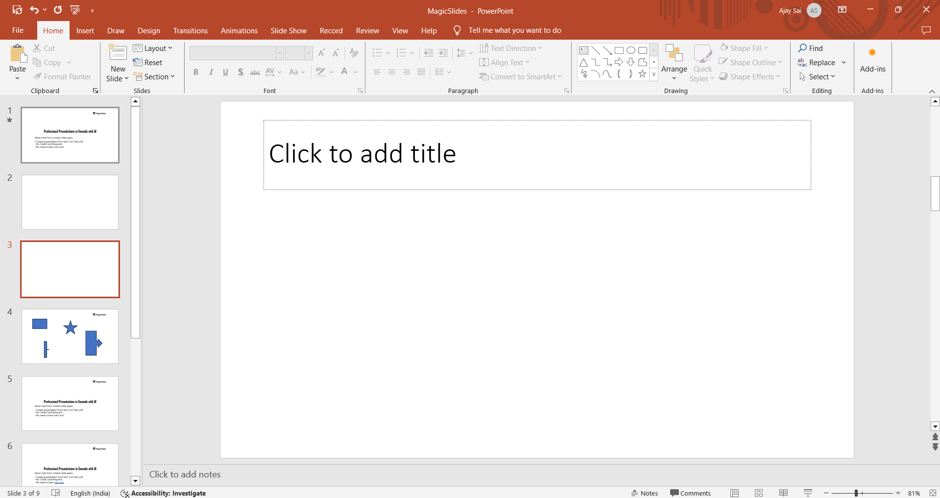Click the Undo arrow in the quick access toolbar
Screen dimensions: 940x498
[34, 10]
